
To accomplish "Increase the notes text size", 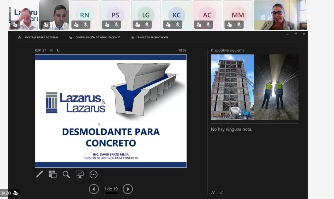I will click(x=213, y=193).
